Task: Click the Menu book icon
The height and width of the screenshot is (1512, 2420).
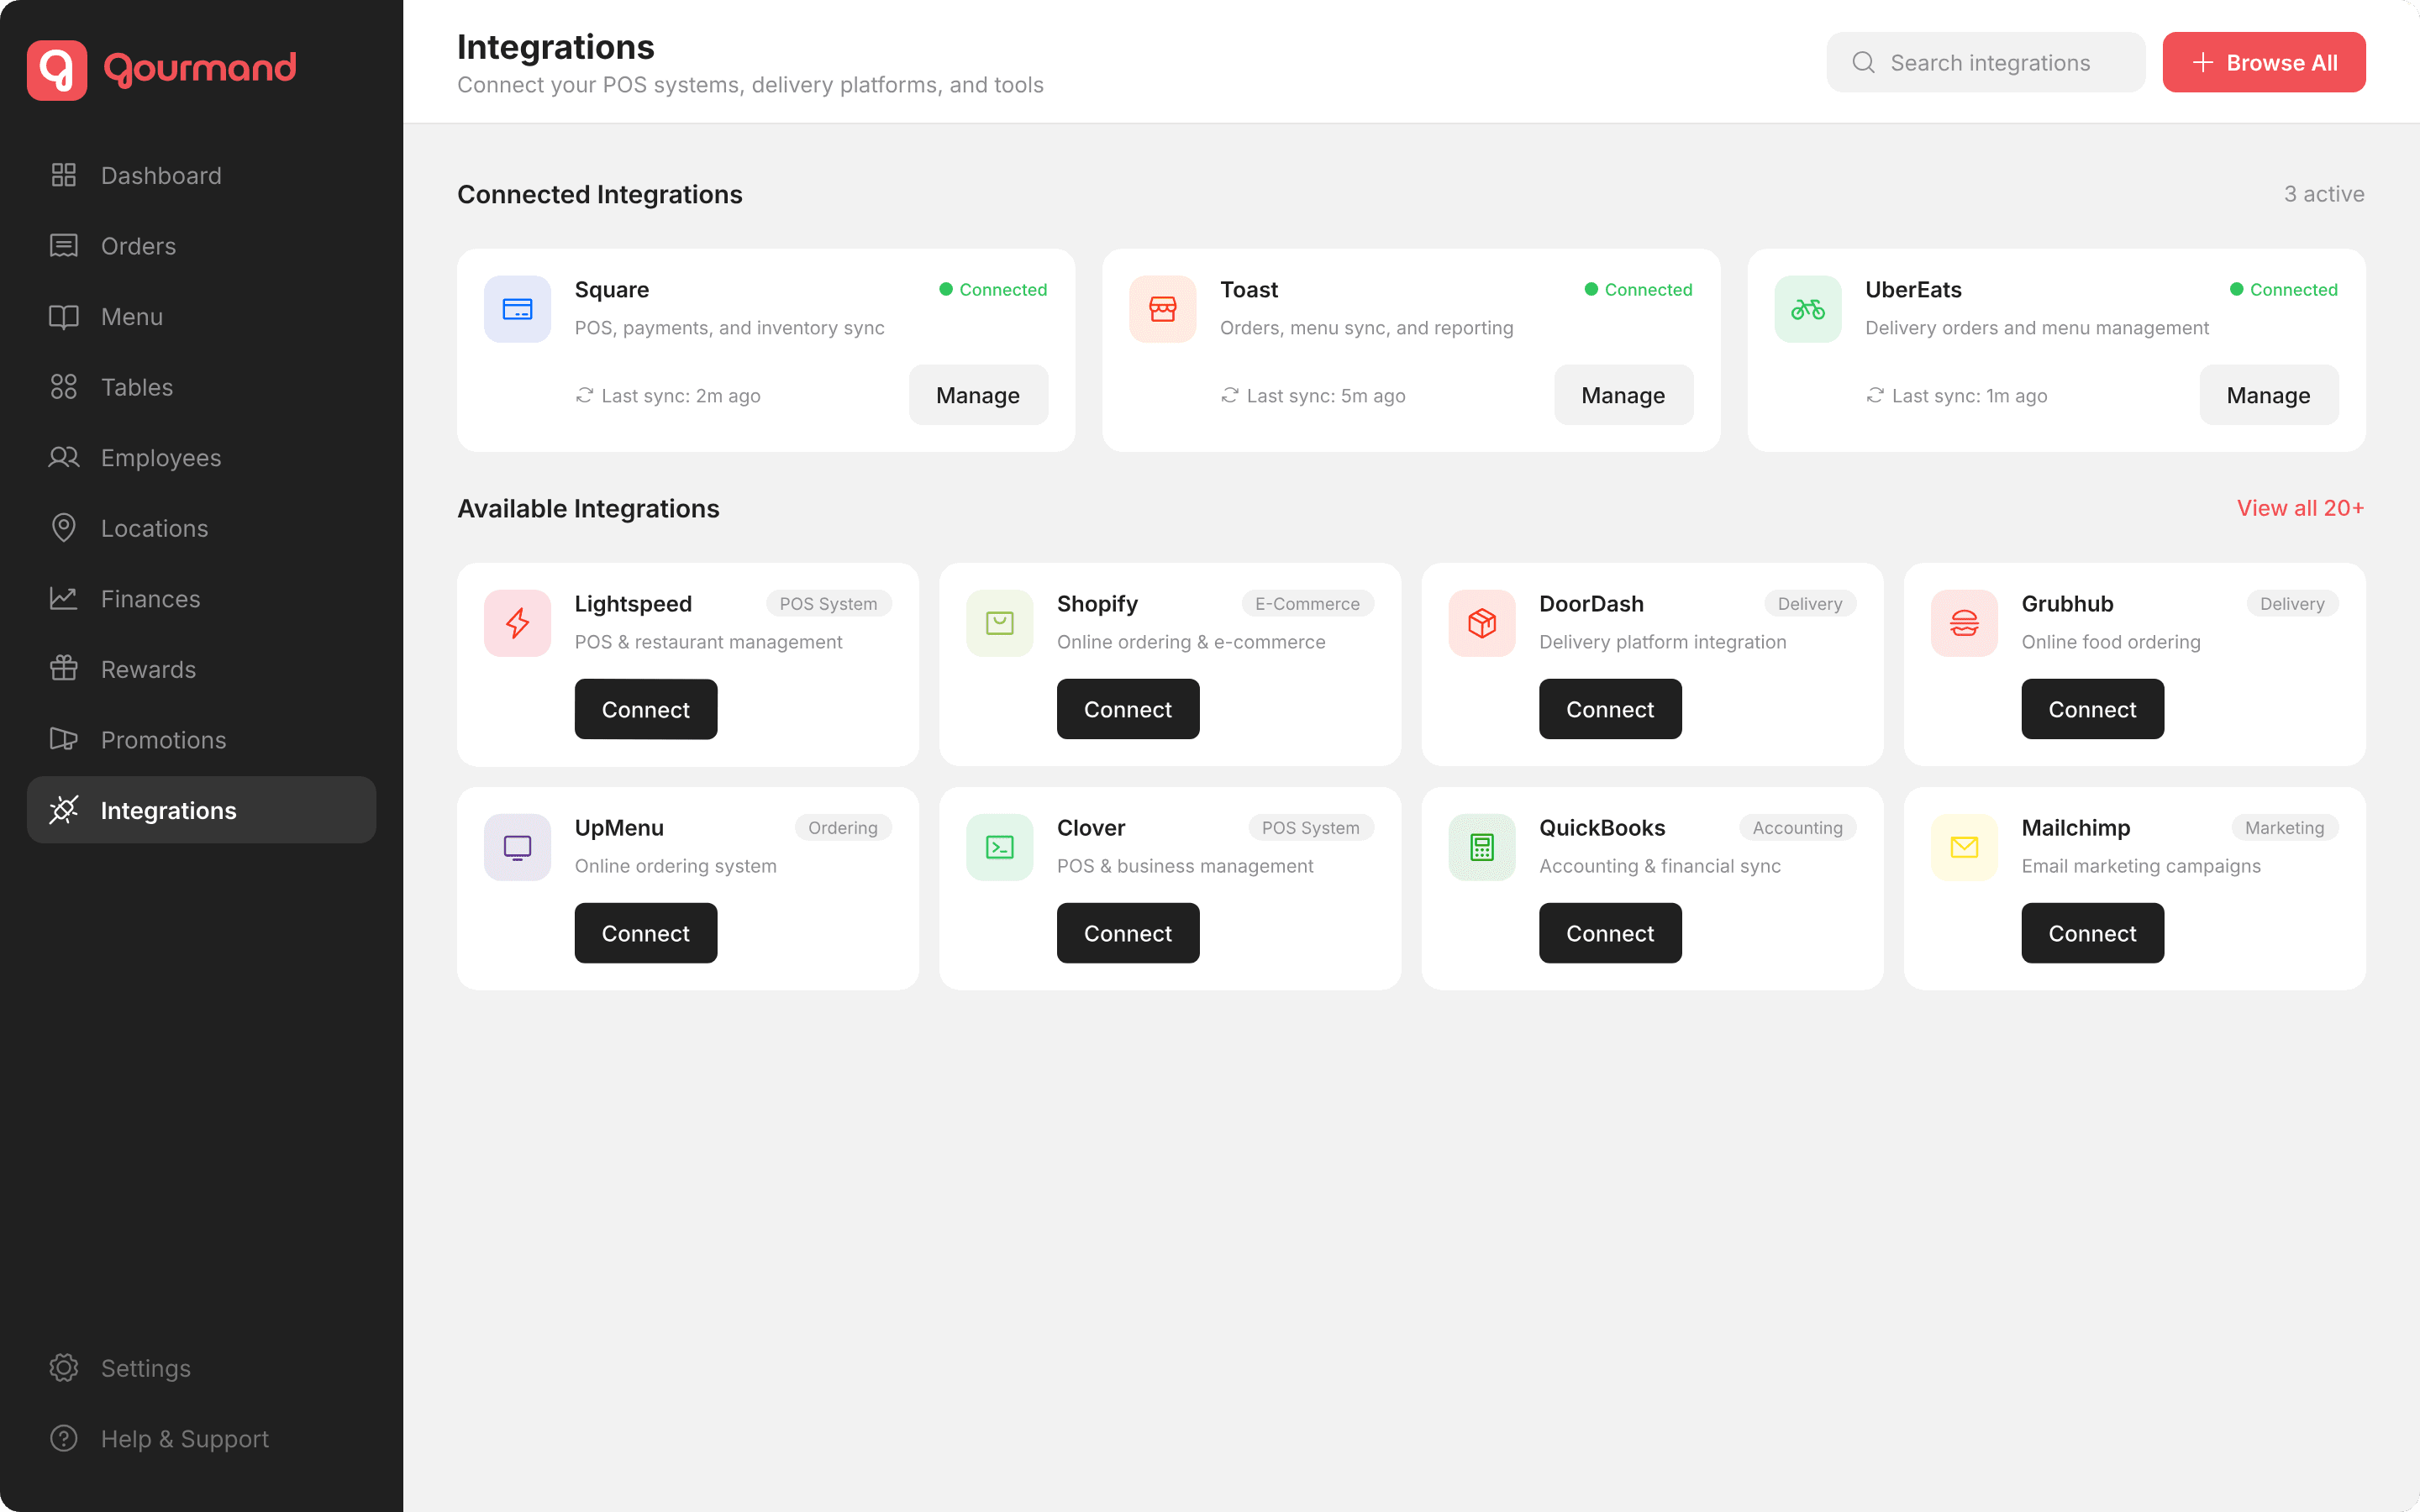Action: coord(64,317)
